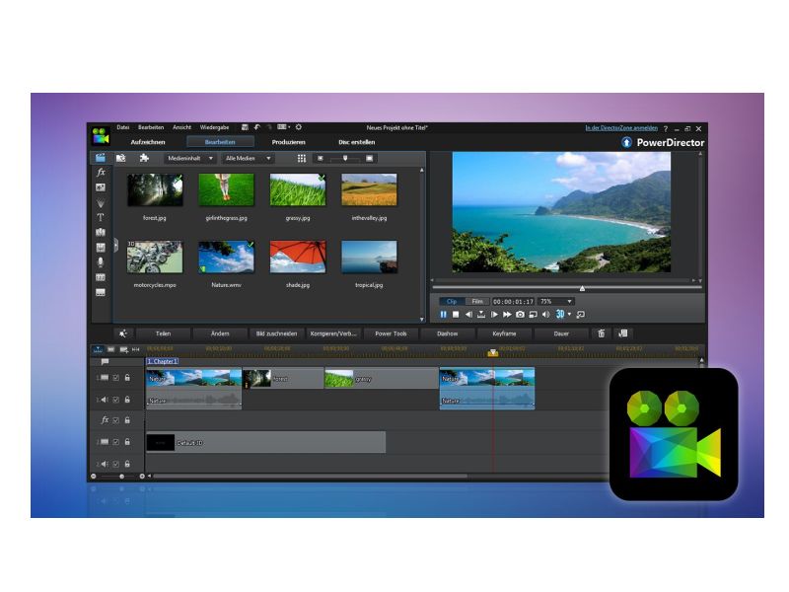Stop the preview playback
Screen dimensions: 789x592
click(456, 315)
